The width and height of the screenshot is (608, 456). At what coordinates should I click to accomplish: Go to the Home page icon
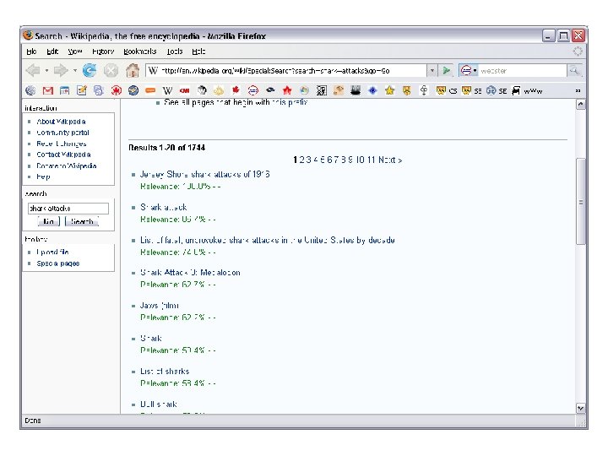point(133,70)
